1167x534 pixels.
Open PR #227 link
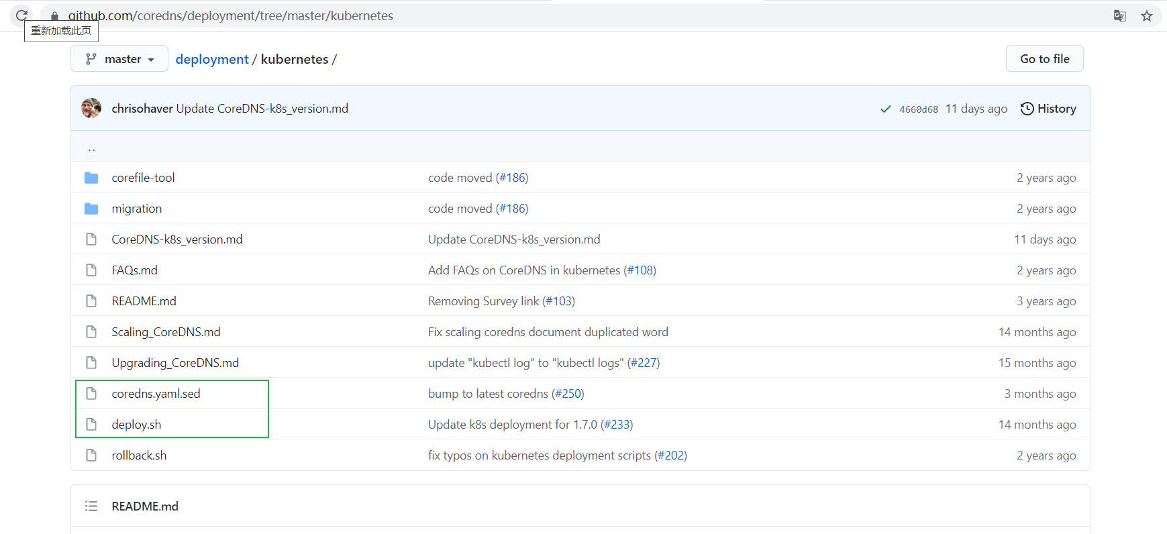645,363
